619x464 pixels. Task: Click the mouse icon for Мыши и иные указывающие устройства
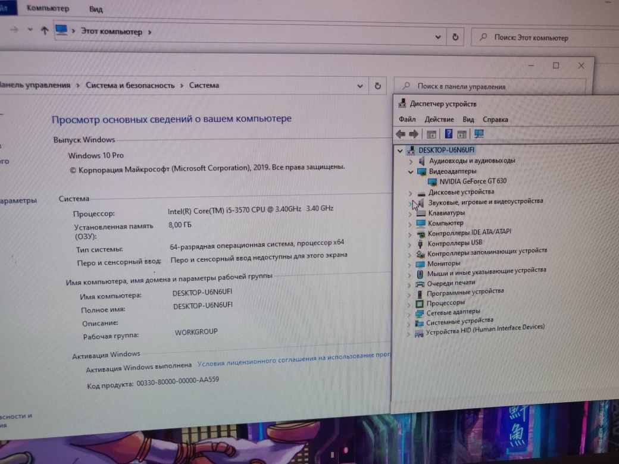420,274
